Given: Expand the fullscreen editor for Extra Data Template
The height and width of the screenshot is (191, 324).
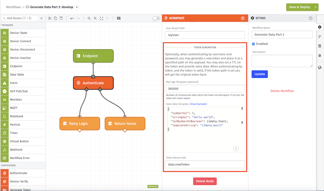Looking at the screenshot, I should (x=235, y=148).
